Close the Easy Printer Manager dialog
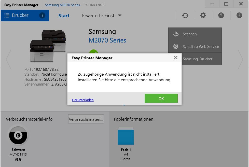Image resolution: width=249 pixels, height=167 pixels. click(176, 58)
